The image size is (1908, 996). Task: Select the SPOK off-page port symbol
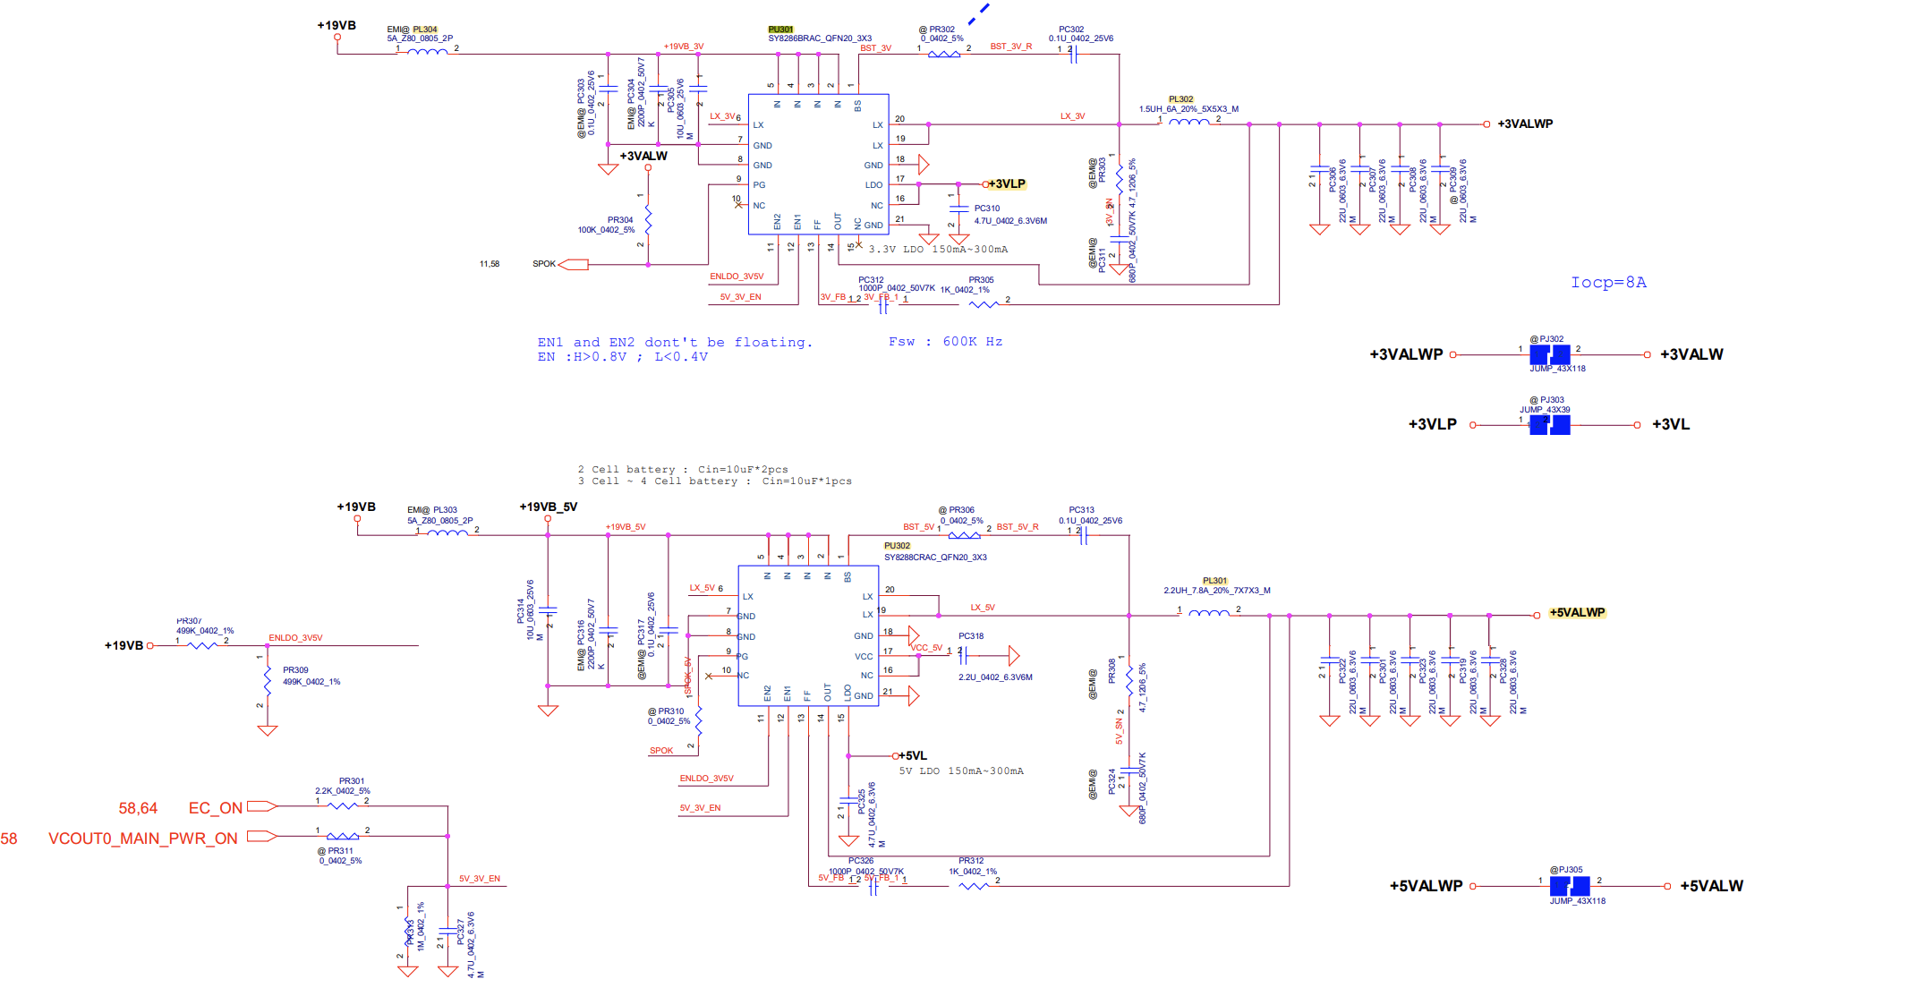click(573, 264)
